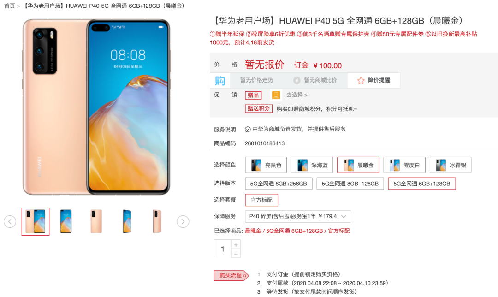Select 5G全网通 8GB+256GB version
The height and width of the screenshot is (297, 498).
coord(279,184)
